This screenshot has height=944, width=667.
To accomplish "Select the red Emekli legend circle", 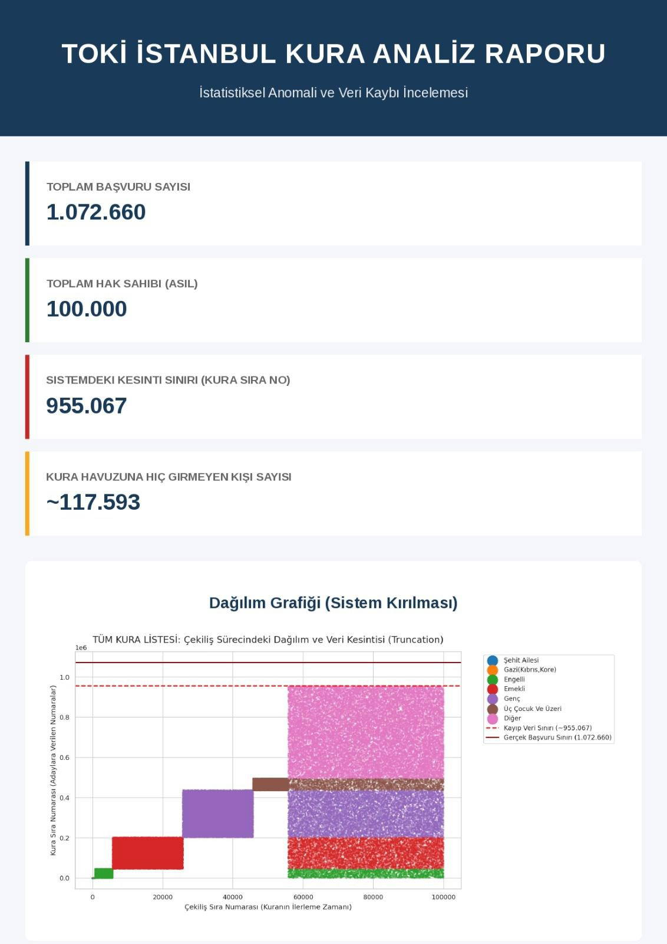I will click(x=492, y=689).
